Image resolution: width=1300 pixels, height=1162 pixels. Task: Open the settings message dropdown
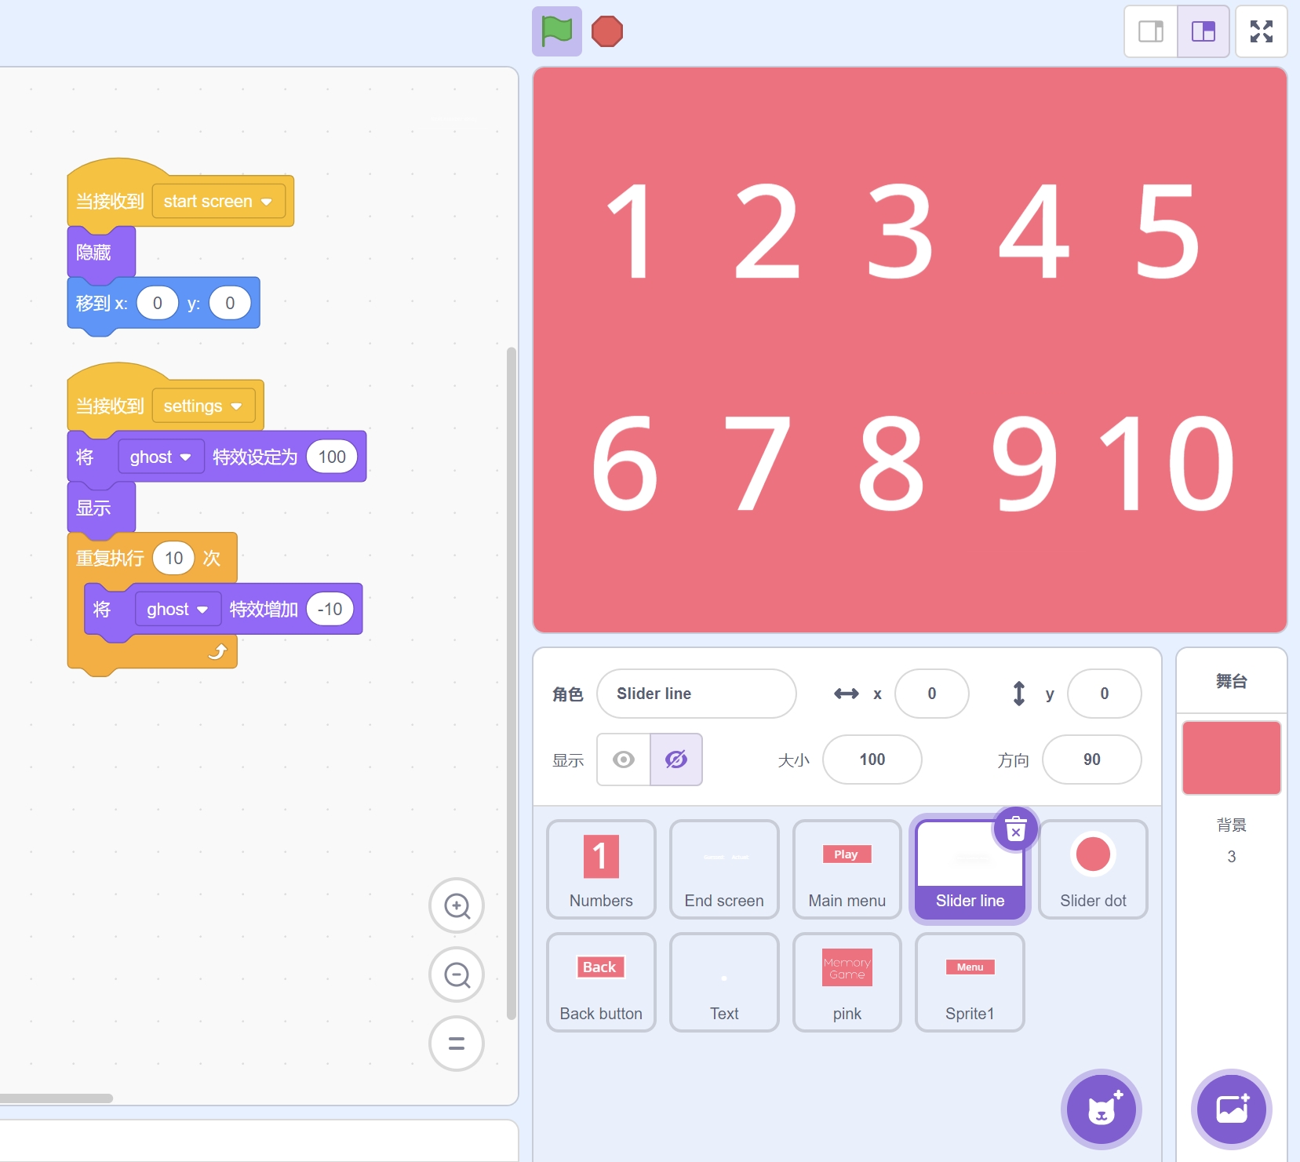(x=236, y=406)
